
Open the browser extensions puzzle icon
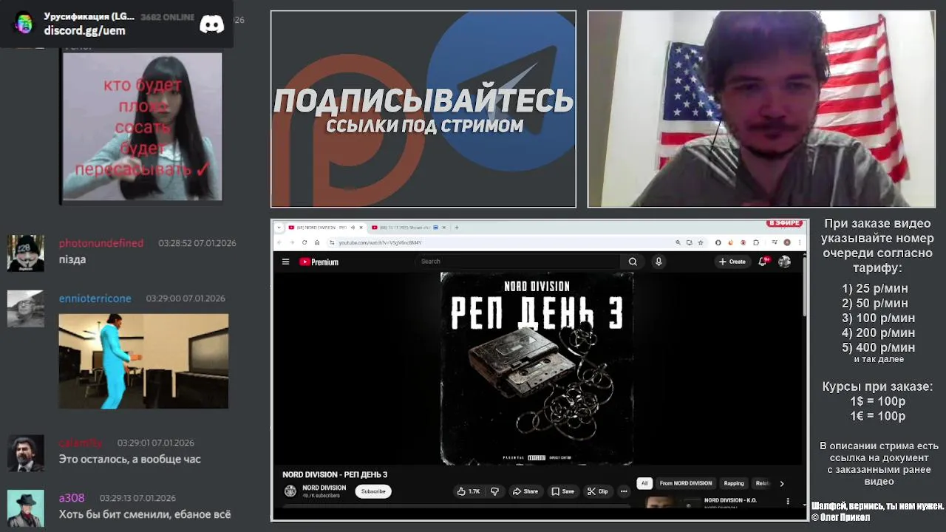coord(756,242)
